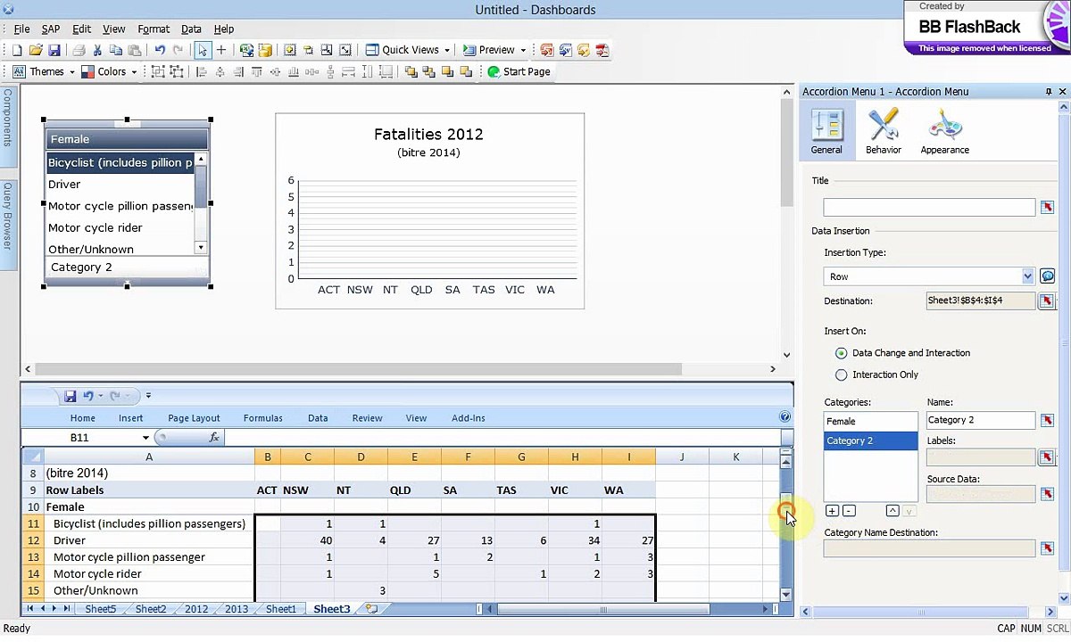
Task: Click cell selector icon next to Destination
Action: [1047, 301]
